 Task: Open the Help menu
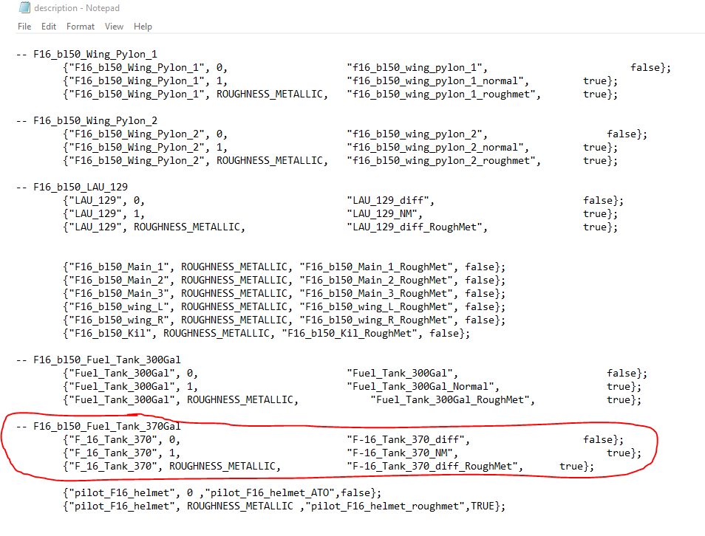pyautogui.click(x=143, y=27)
